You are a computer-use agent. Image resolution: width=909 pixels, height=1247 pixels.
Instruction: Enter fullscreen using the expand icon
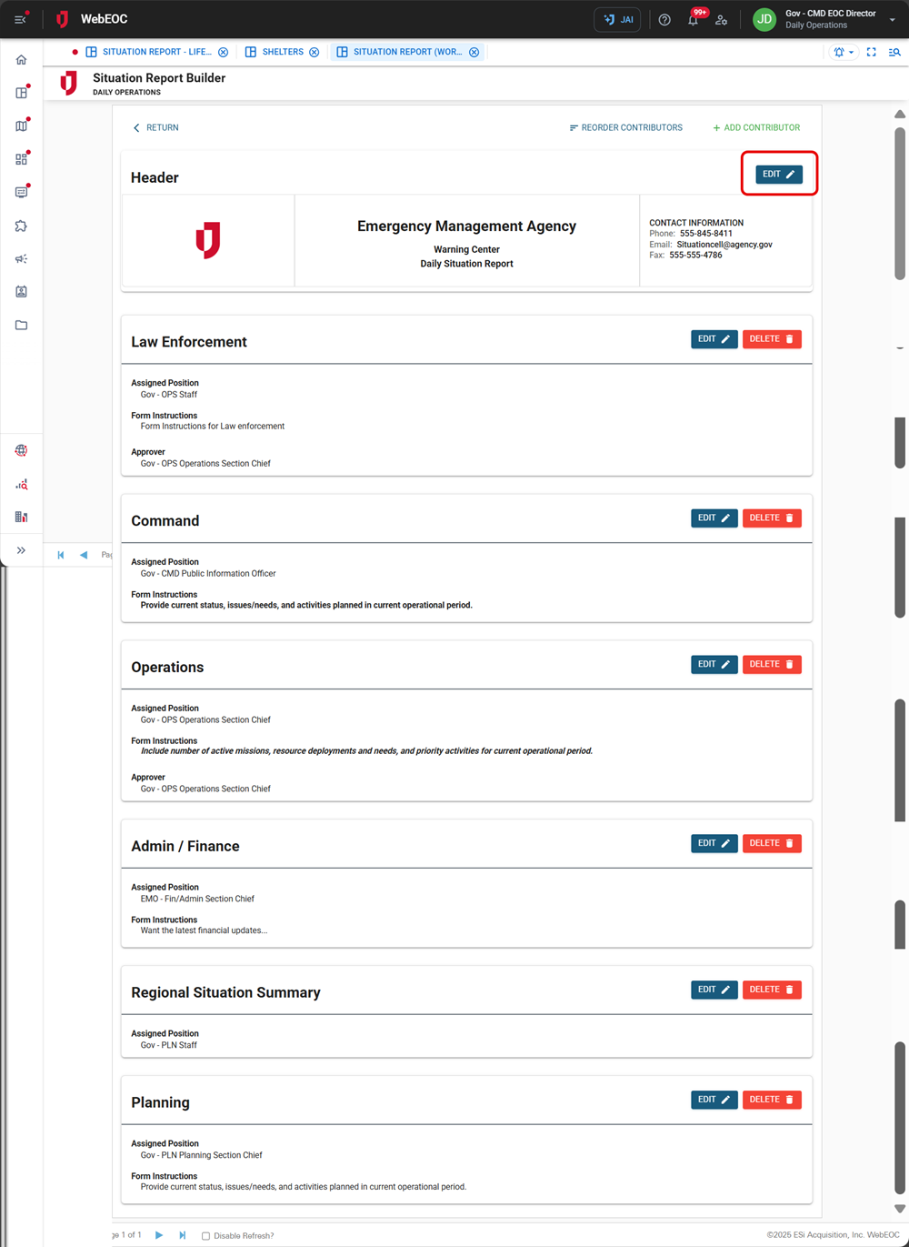[871, 52]
